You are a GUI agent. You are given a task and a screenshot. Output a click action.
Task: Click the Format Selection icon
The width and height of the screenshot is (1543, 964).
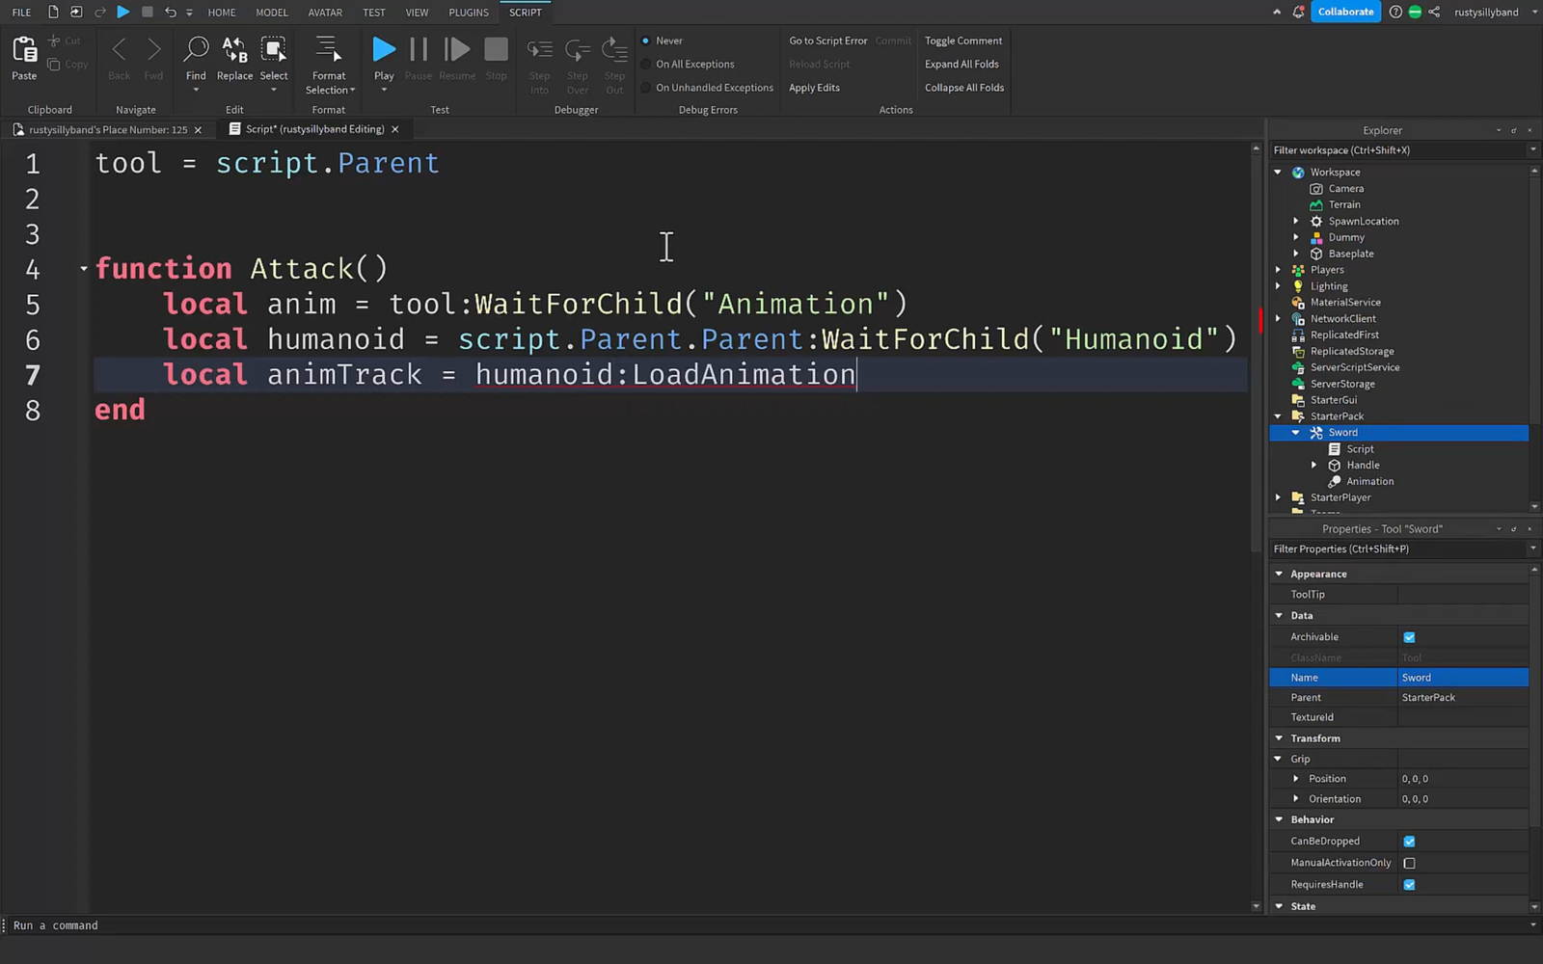[328, 50]
